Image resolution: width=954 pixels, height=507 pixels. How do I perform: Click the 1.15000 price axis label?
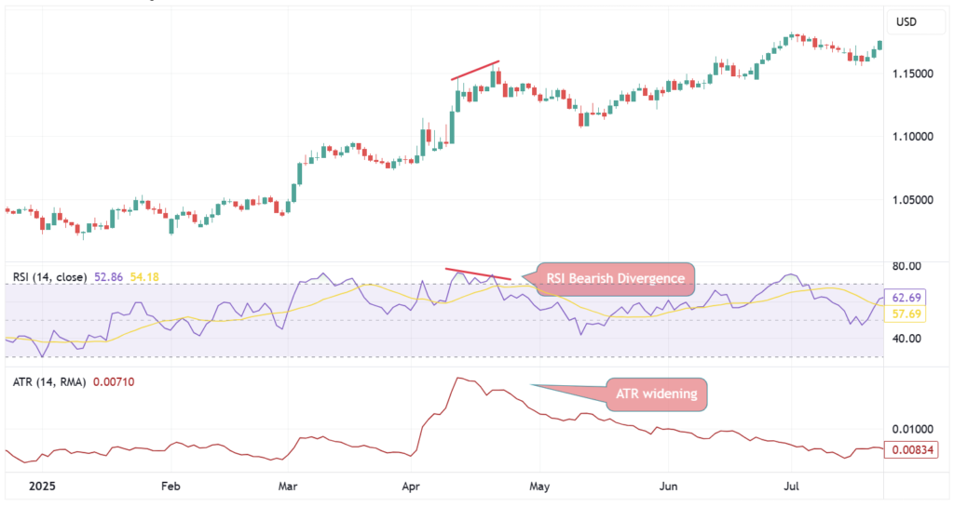pyautogui.click(x=913, y=73)
